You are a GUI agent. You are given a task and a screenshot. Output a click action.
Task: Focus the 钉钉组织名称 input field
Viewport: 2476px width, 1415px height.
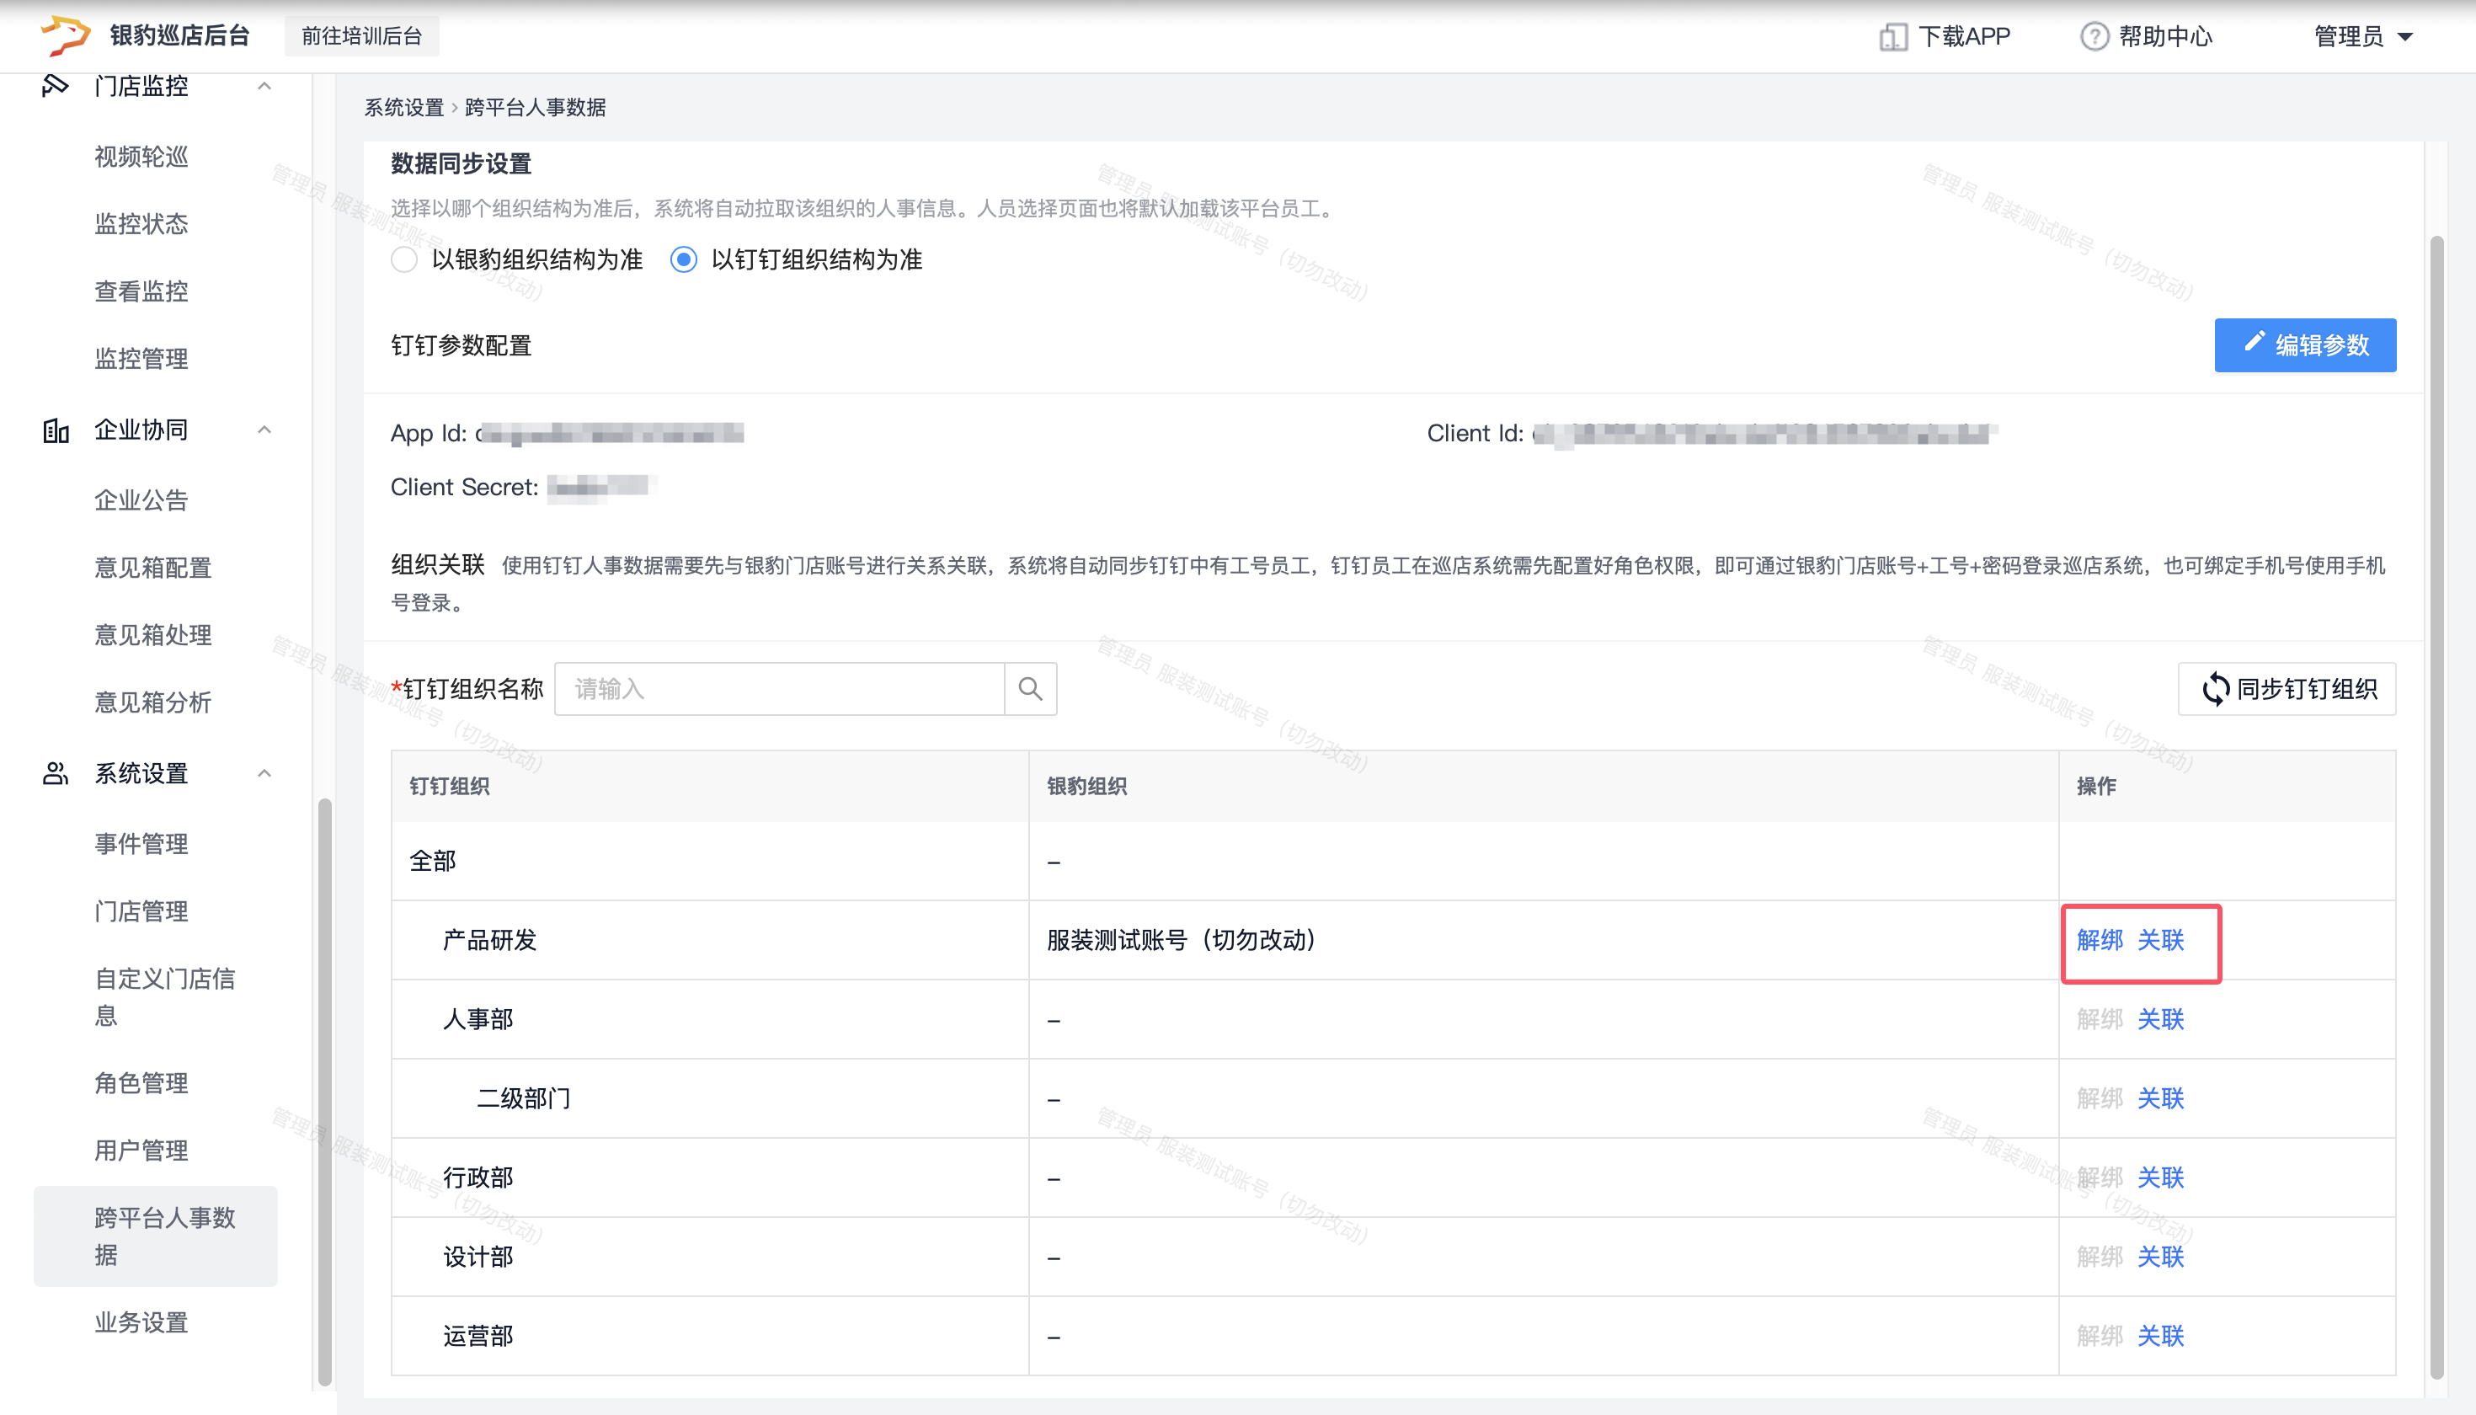click(778, 689)
